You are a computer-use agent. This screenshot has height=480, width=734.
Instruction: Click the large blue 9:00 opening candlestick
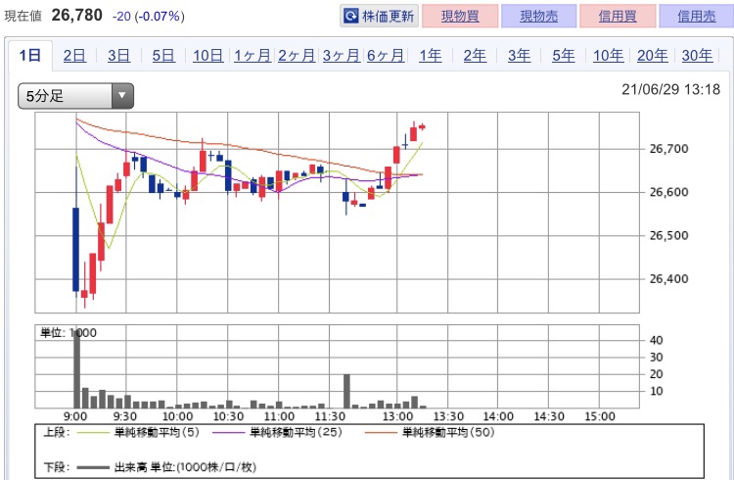point(75,250)
